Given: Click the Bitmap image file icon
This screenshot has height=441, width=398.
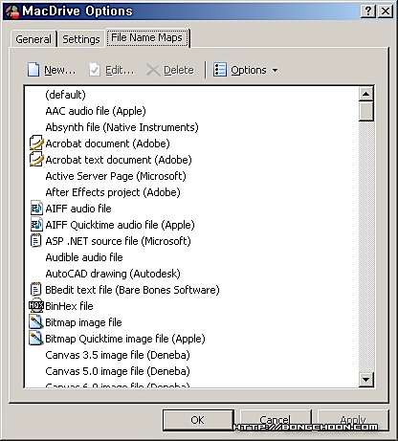Looking at the screenshot, I should pyautogui.click(x=36, y=322).
